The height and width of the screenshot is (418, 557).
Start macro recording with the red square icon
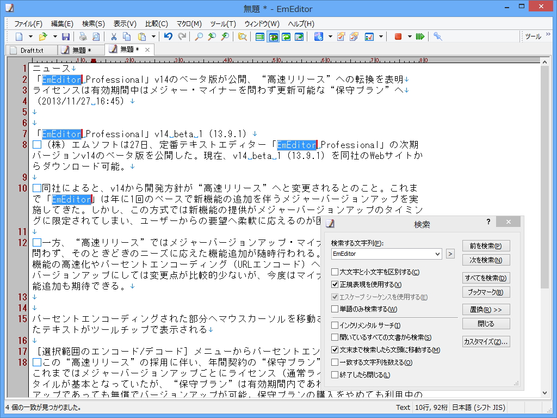point(398,36)
